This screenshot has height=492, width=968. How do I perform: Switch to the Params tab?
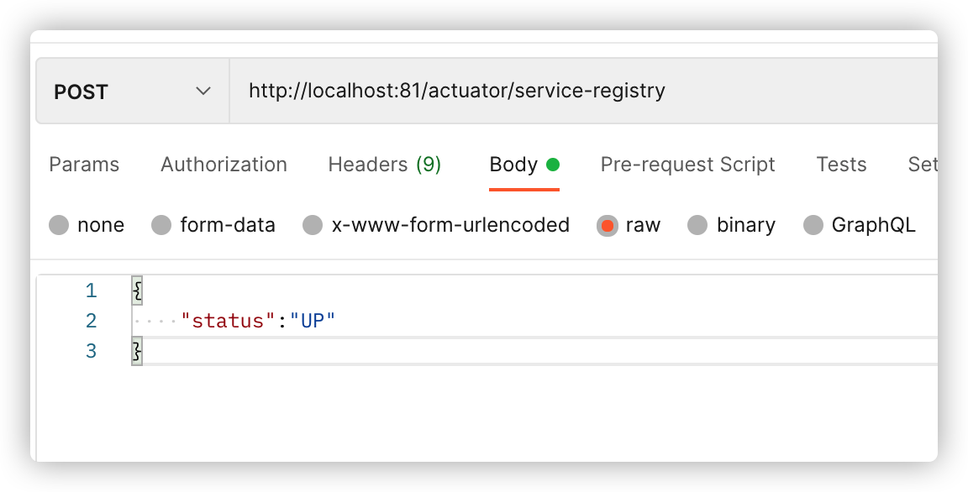pos(84,165)
